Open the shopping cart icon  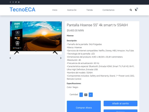tap(136, 10)
